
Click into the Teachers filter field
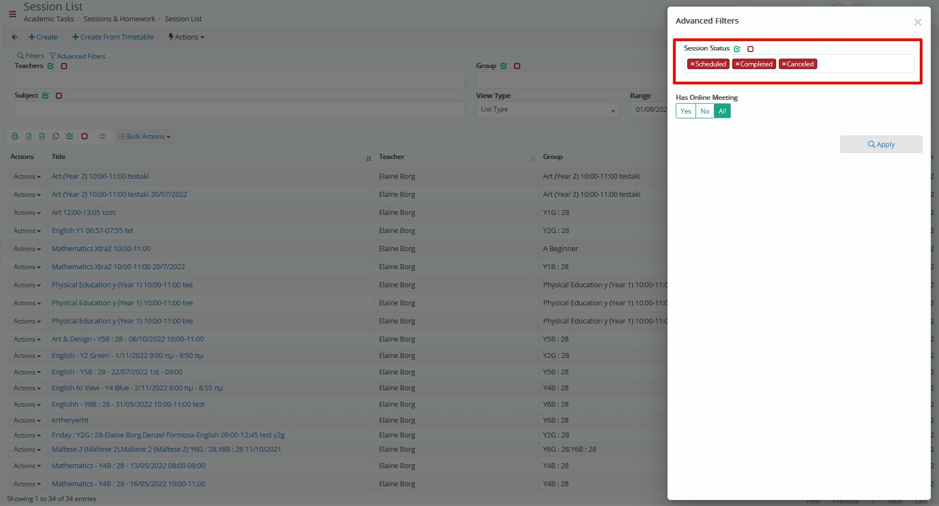click(x=240, y=80)
